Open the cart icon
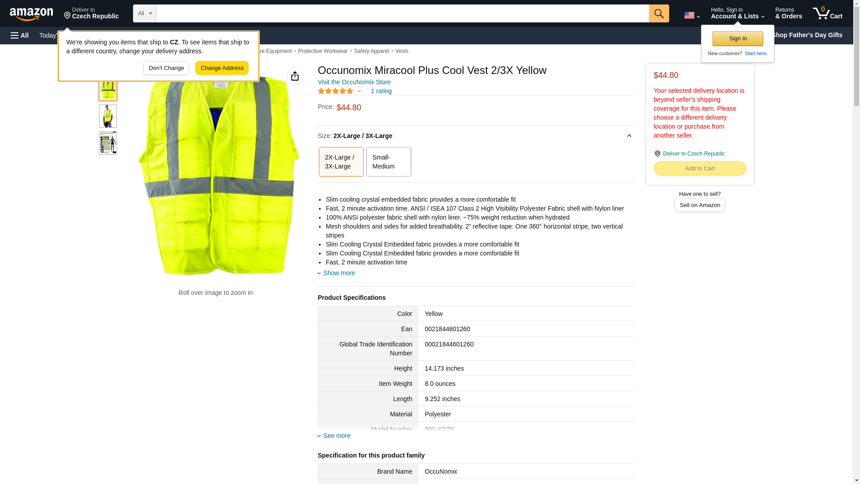The height and width of the screenshot is (484, 860). click(827, 13)
